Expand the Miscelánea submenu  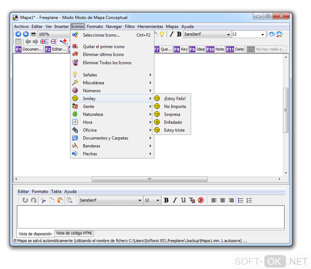tap(112, 83)
